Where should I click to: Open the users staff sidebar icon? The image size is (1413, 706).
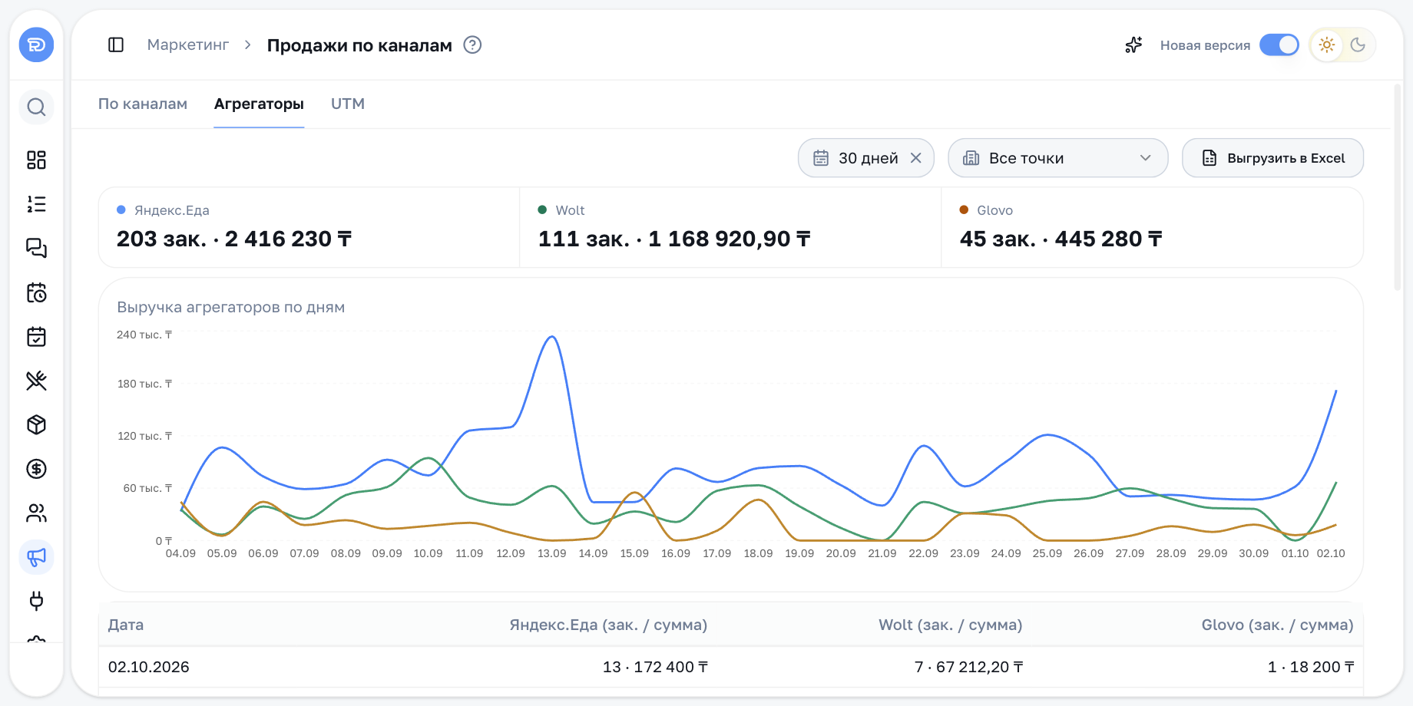pyautogui.click(x=36, y=513)
